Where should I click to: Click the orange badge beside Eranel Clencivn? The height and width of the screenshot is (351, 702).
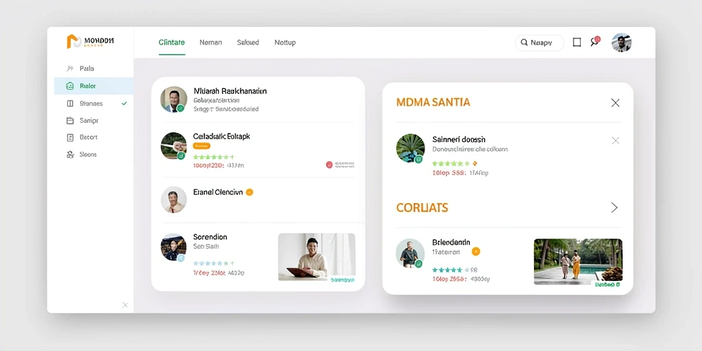tap(250, 192)
